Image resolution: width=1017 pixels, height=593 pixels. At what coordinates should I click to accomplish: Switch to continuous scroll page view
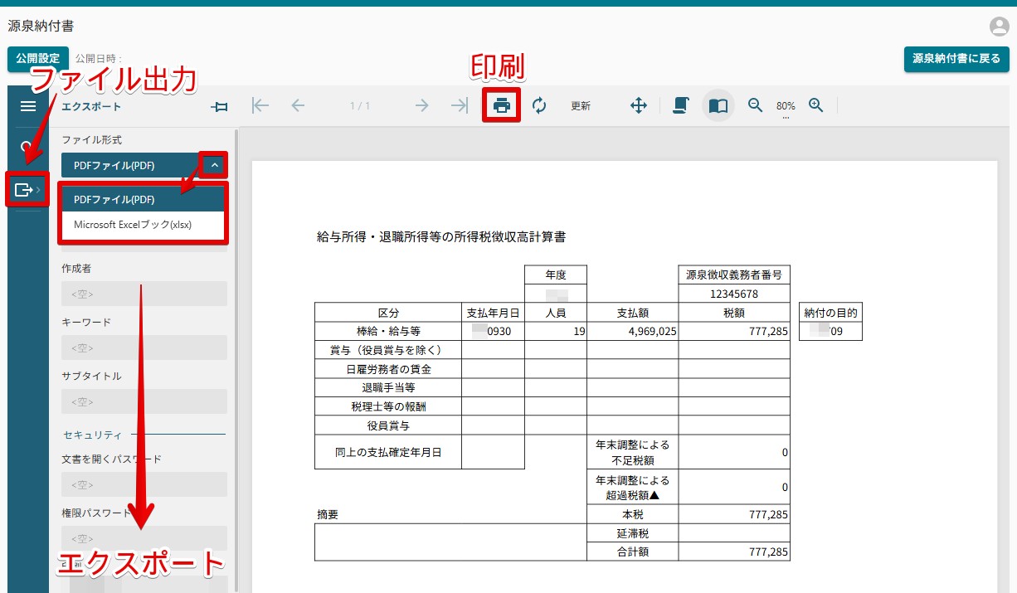tap(680, 105)
